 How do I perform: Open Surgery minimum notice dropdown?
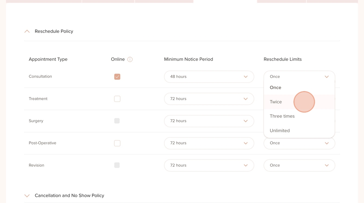pos(209,121)
